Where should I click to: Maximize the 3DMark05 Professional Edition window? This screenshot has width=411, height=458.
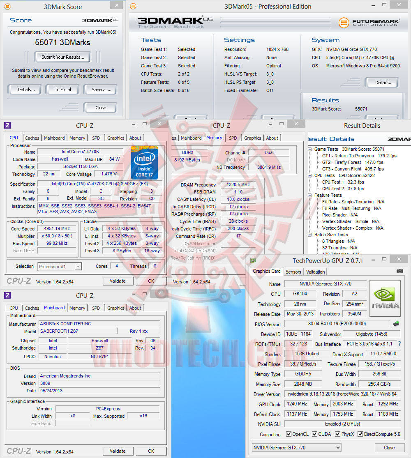384,5
